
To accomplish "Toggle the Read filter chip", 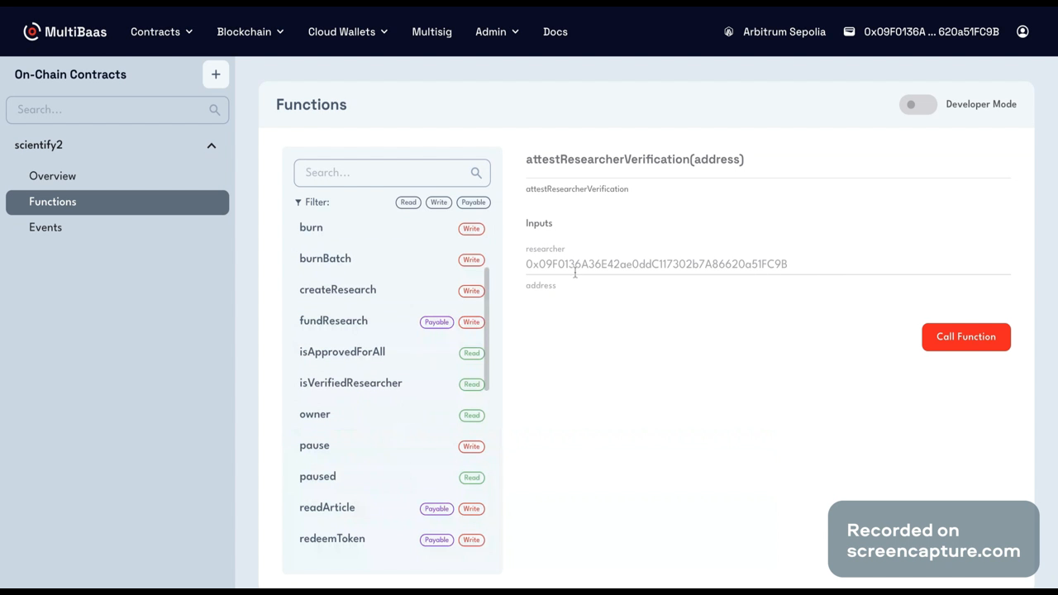I will pos(408,202).
